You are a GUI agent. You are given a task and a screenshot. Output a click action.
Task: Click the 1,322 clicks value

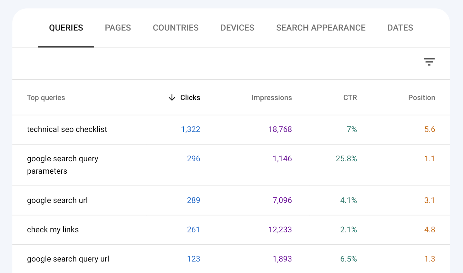191,129
